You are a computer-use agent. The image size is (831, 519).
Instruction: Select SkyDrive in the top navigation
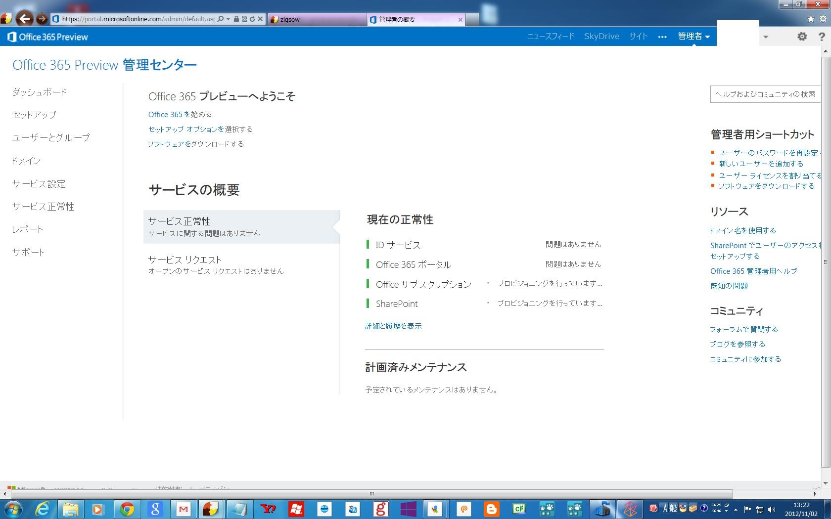(601, 36)
